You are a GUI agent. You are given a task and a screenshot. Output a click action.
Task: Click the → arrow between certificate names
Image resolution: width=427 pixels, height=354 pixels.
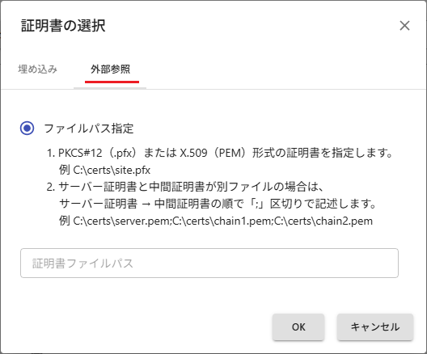(146, 204)
